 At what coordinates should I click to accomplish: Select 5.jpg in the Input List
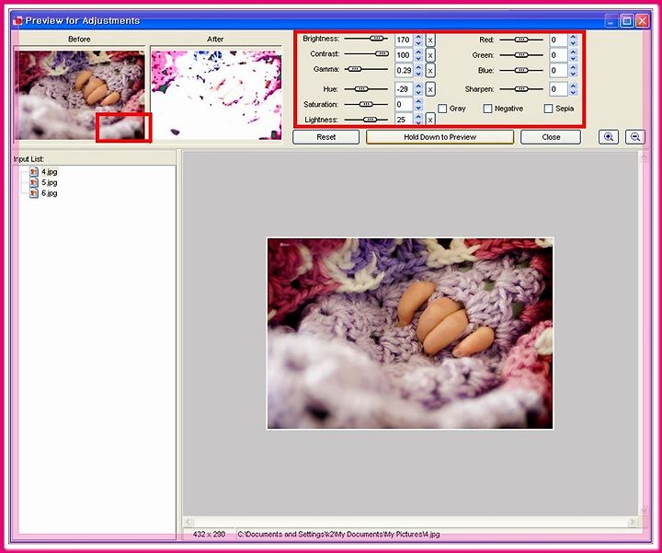(50, 182)
